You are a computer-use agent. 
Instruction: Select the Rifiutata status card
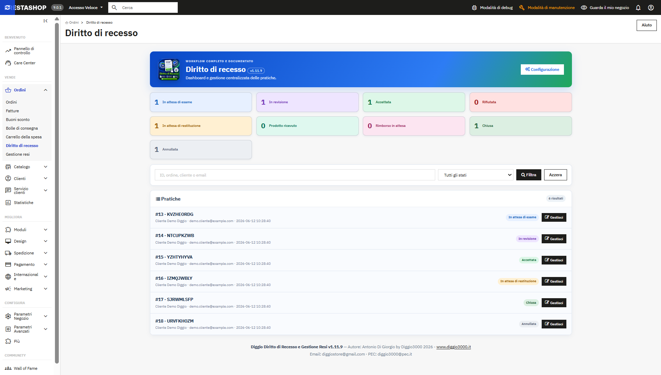click(520, 102)
